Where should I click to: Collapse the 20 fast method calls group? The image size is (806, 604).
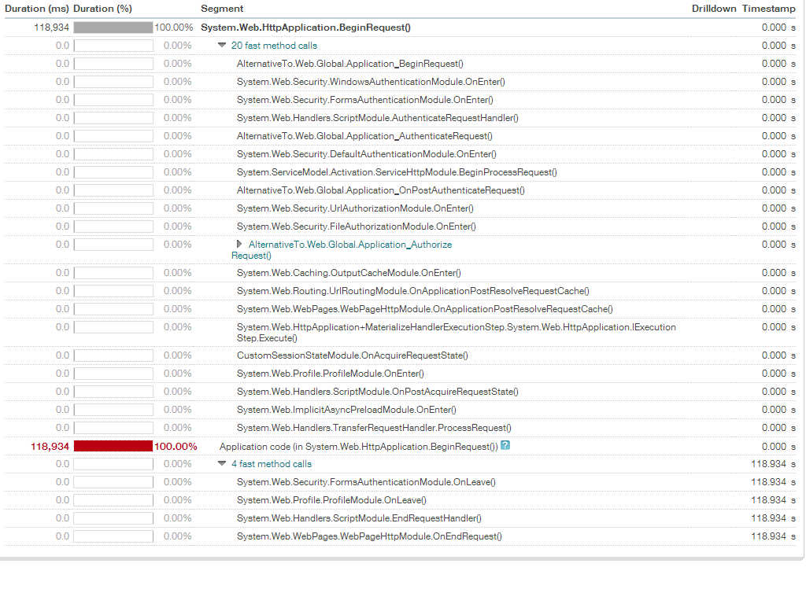(222, 45)
